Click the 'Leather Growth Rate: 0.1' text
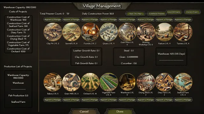This screenshot has width=204, height=114. tap(86, 51)
